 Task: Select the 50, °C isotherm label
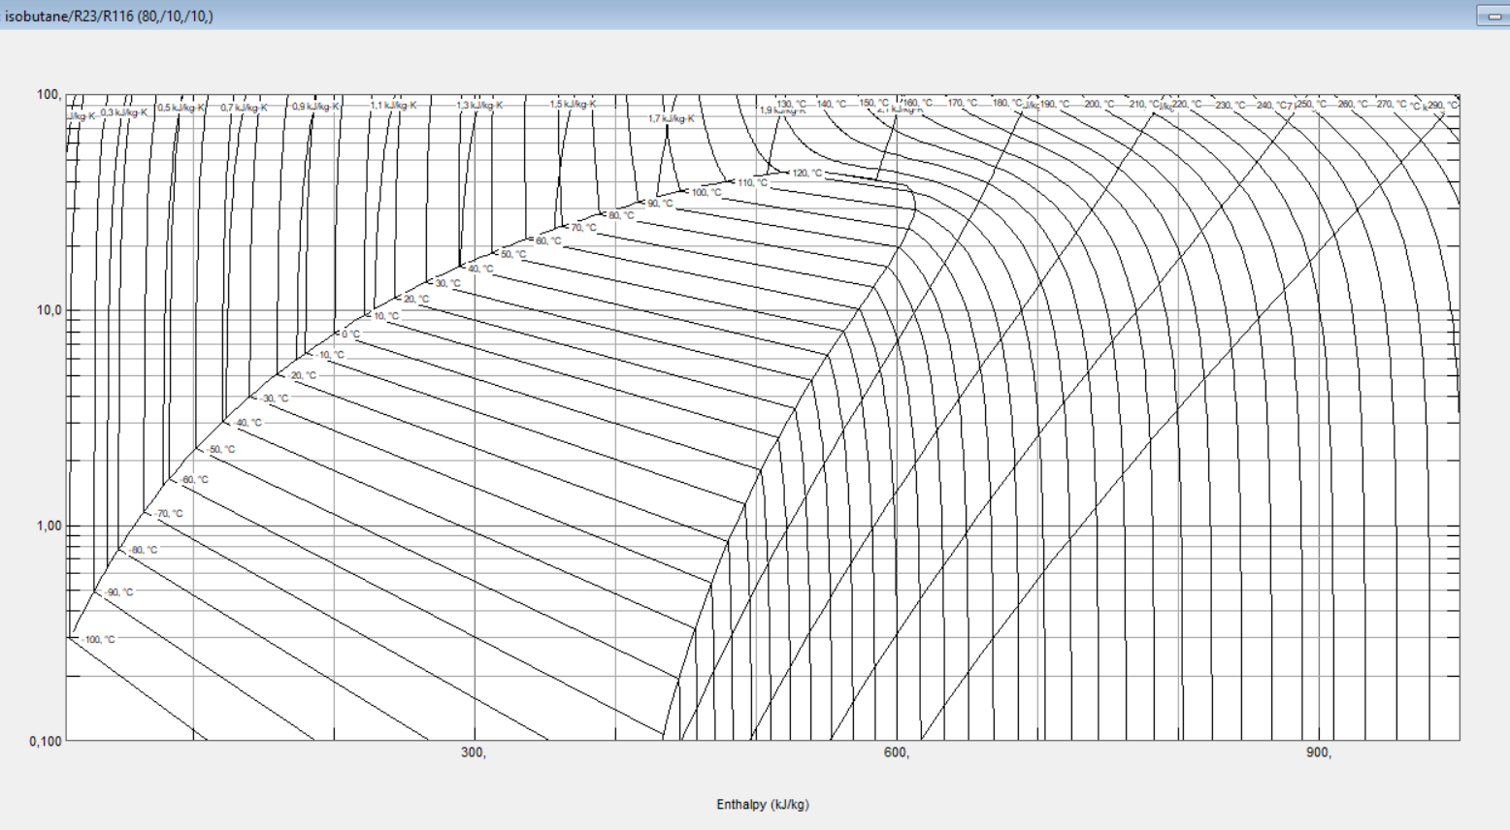512,254
